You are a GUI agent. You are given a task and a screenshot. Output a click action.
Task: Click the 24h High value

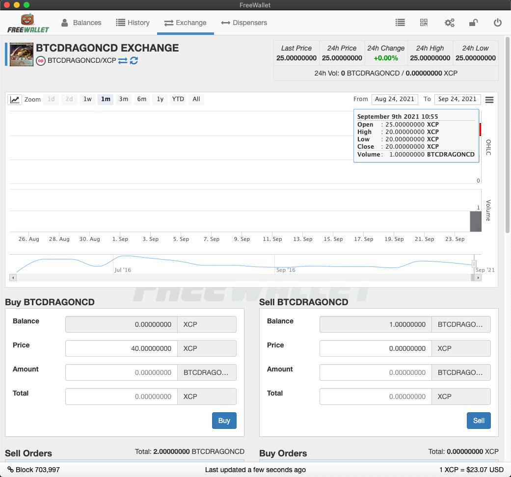coord(430,58)
